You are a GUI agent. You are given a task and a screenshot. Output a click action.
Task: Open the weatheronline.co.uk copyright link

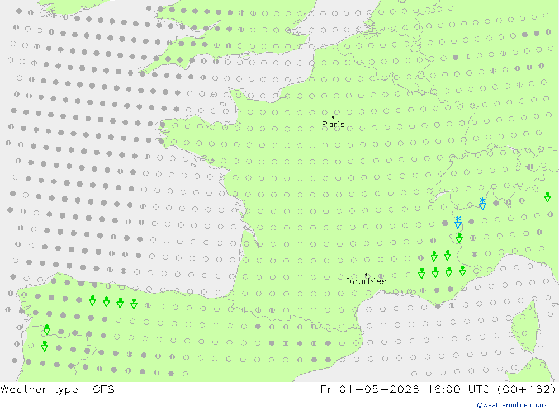(x=511, y=405)
